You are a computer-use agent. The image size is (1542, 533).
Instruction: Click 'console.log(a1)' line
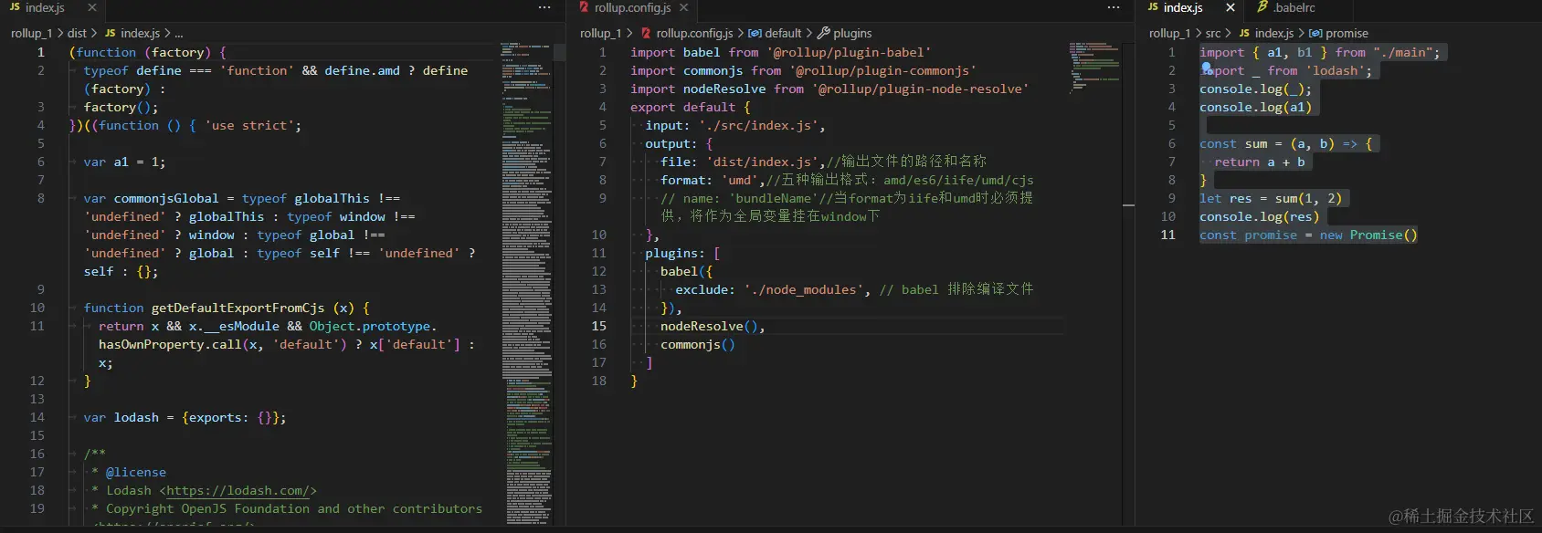click(x=1256, y=107)
